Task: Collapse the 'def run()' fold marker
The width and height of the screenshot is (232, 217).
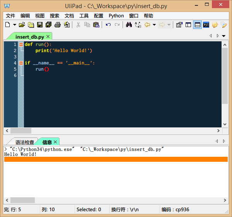Action: click(21, 44)
